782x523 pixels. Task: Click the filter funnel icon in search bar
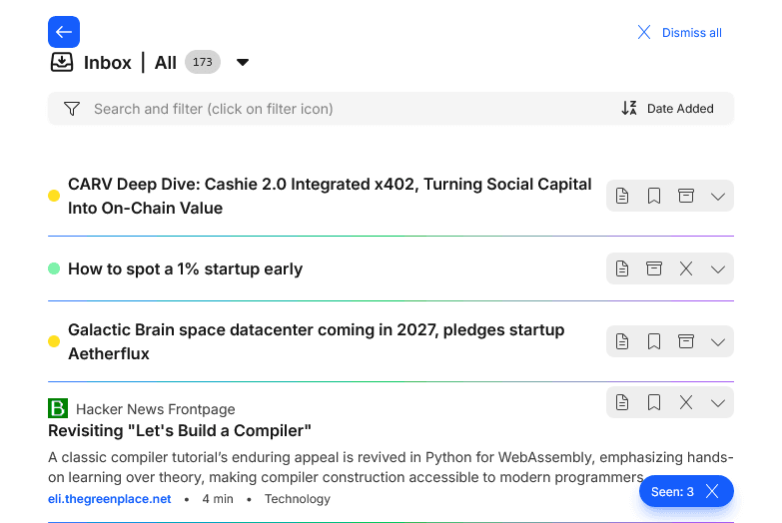coord(71,109)
